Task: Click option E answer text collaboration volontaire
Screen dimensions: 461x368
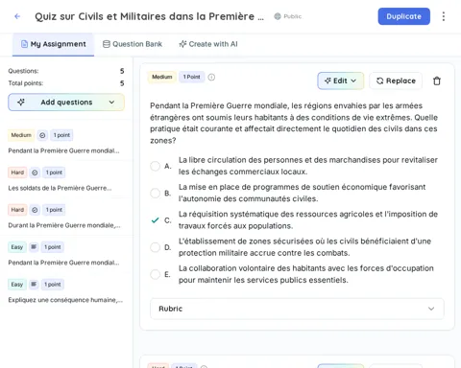Action: tap(306, 274)
